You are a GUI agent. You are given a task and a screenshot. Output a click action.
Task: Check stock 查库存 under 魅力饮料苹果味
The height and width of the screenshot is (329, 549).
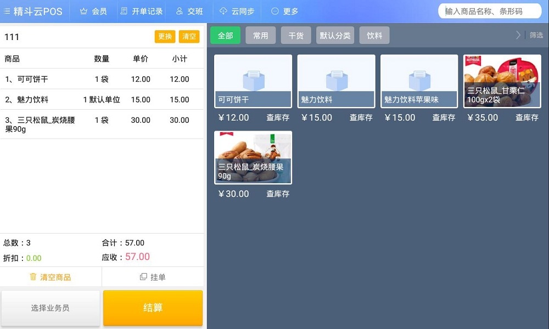tap(444, 117)
